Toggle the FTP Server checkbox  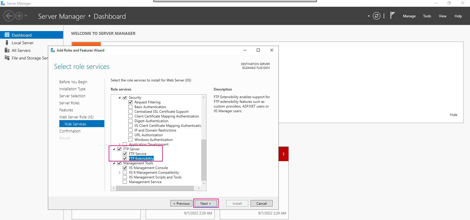(x=119, y=149)
